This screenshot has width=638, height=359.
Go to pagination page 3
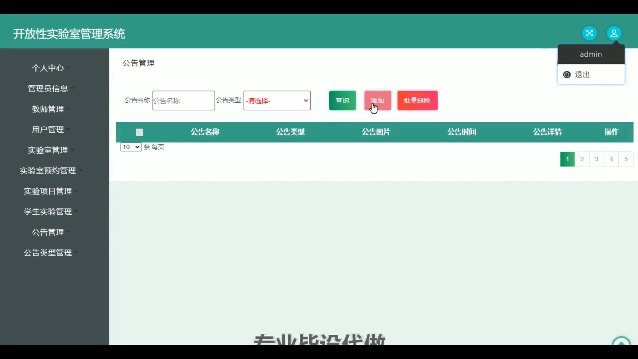tap(597, 159)
